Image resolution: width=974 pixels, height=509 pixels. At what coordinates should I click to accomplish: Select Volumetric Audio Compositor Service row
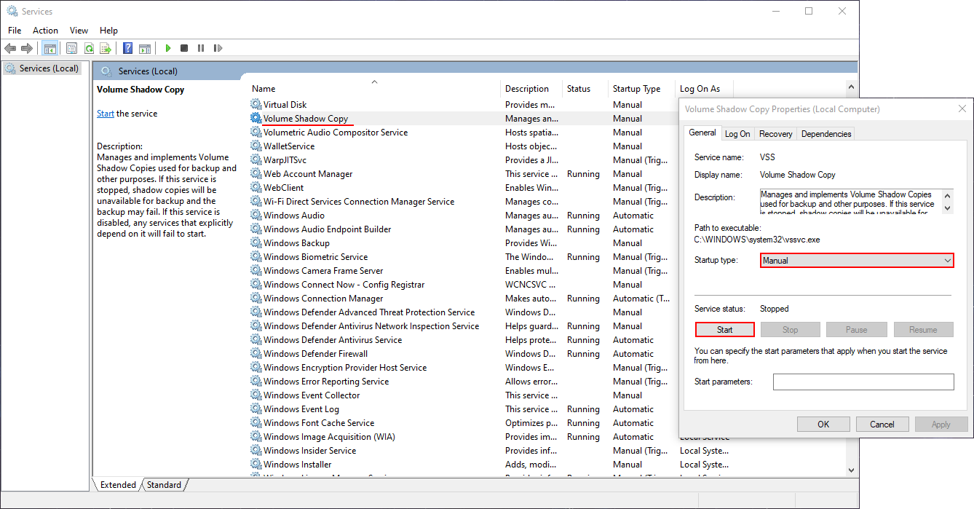[x=463, y=132]
